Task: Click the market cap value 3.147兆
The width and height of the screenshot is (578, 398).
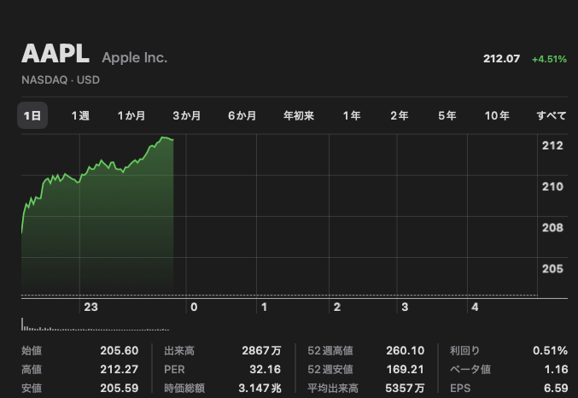Action: [x=260, y=388]
